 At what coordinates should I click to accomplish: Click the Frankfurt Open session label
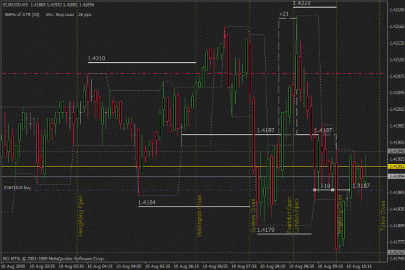pos(289,215)
